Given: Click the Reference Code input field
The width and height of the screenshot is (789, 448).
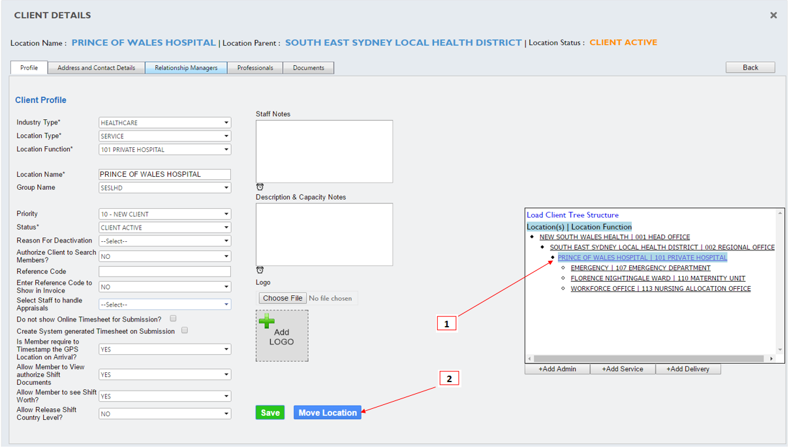Looking at the screenshot, I should (x=165, y=271).
